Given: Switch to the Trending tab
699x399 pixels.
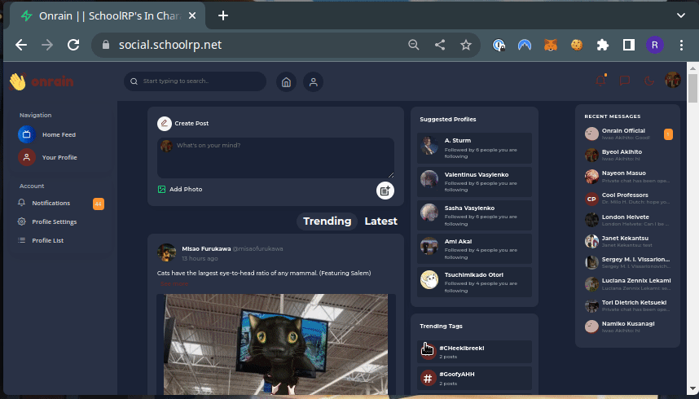Looking at the screenshot, I should click(328, 221).
